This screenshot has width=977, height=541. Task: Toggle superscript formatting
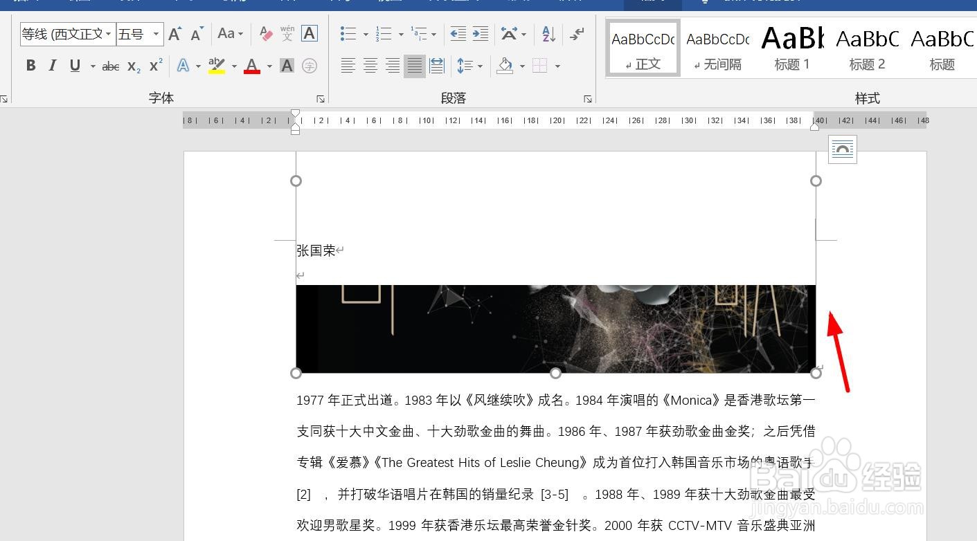click(154, 66)
